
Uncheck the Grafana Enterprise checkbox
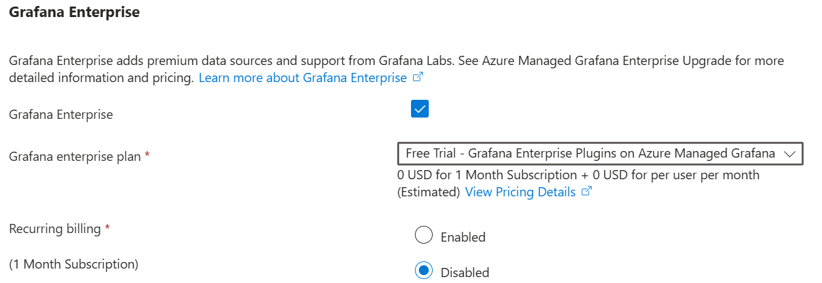tap(420, 109)
